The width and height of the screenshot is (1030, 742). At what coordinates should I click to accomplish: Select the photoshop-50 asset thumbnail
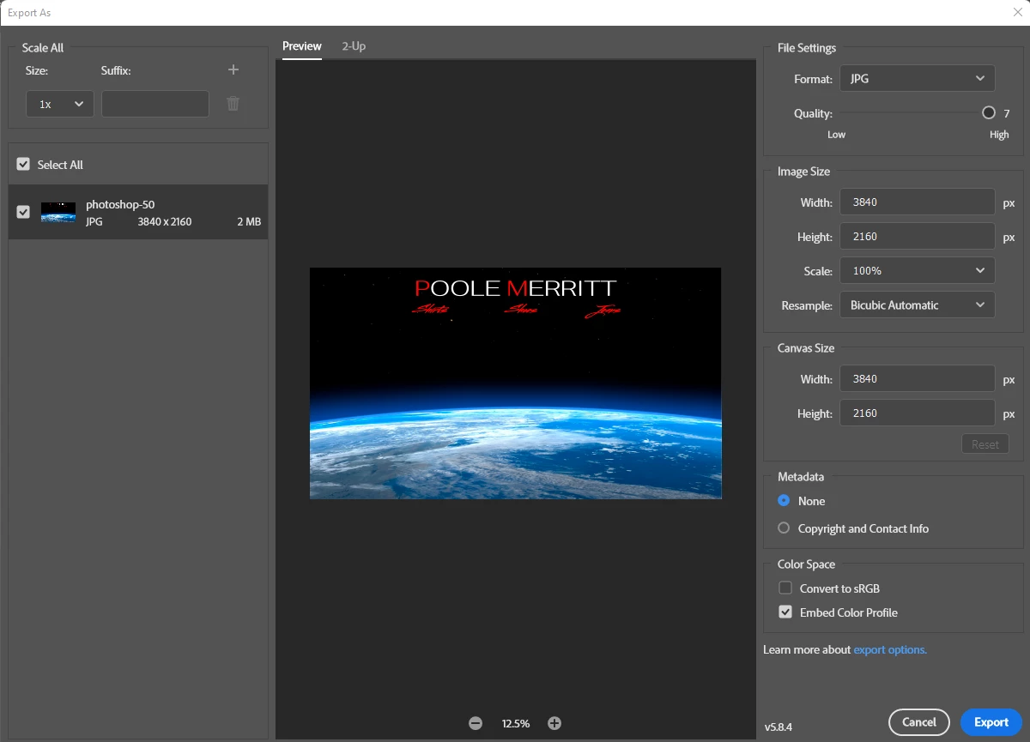tap(58, 212)
